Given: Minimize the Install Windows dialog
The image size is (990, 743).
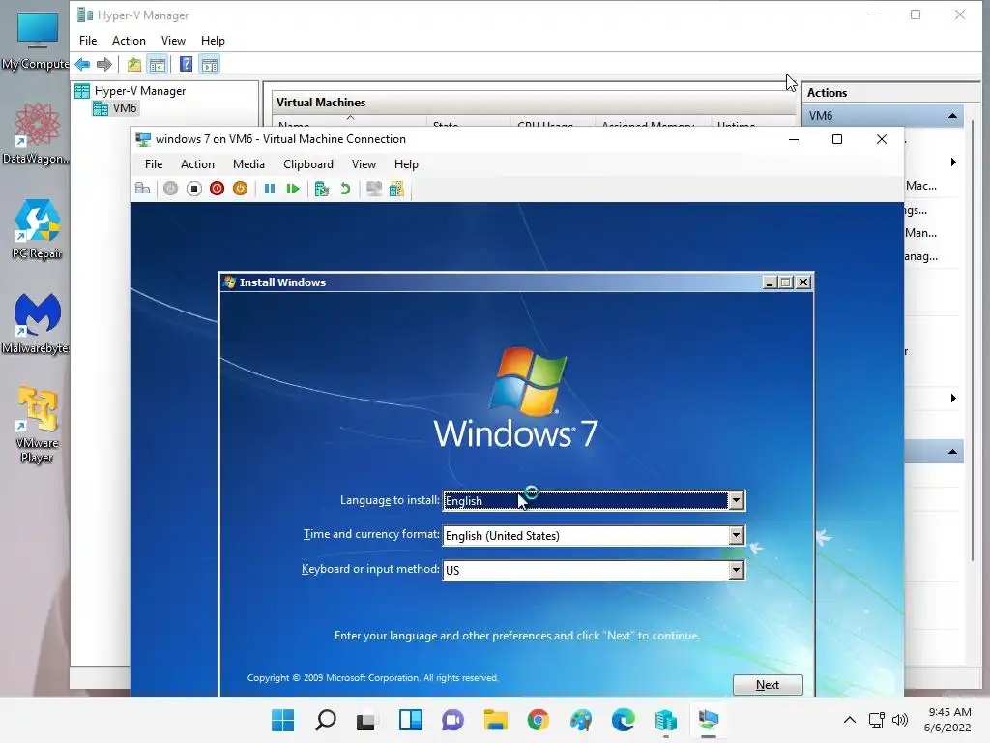Looking at the screenshot, I should 769,282.
